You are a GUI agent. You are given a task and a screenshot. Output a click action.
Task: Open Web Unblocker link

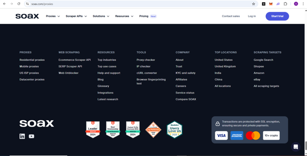point(68,73)
